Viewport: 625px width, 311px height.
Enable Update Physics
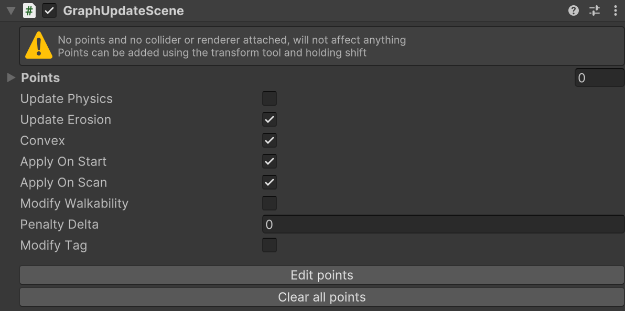click(x=270, y=98)
